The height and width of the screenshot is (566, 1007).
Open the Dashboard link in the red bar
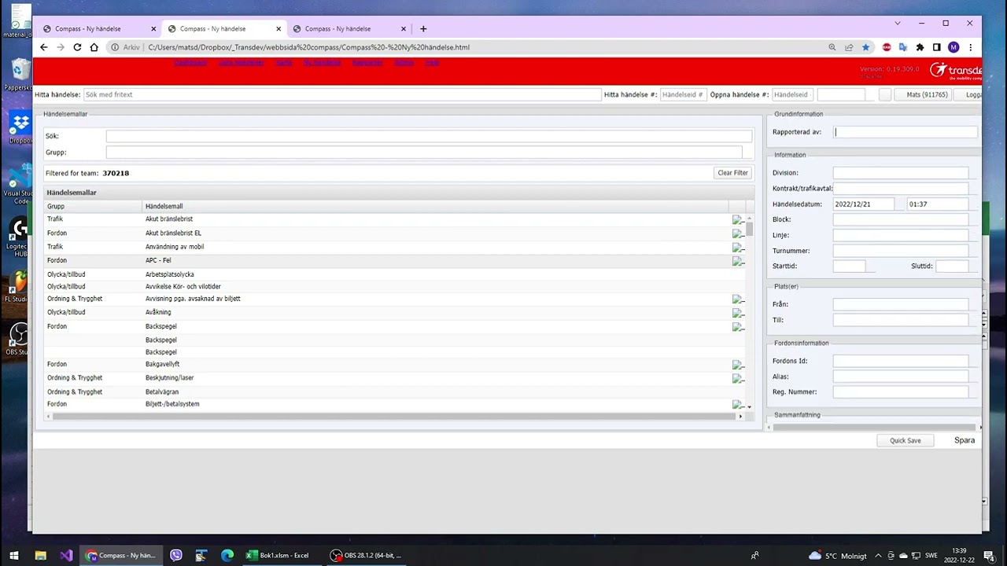190,62
